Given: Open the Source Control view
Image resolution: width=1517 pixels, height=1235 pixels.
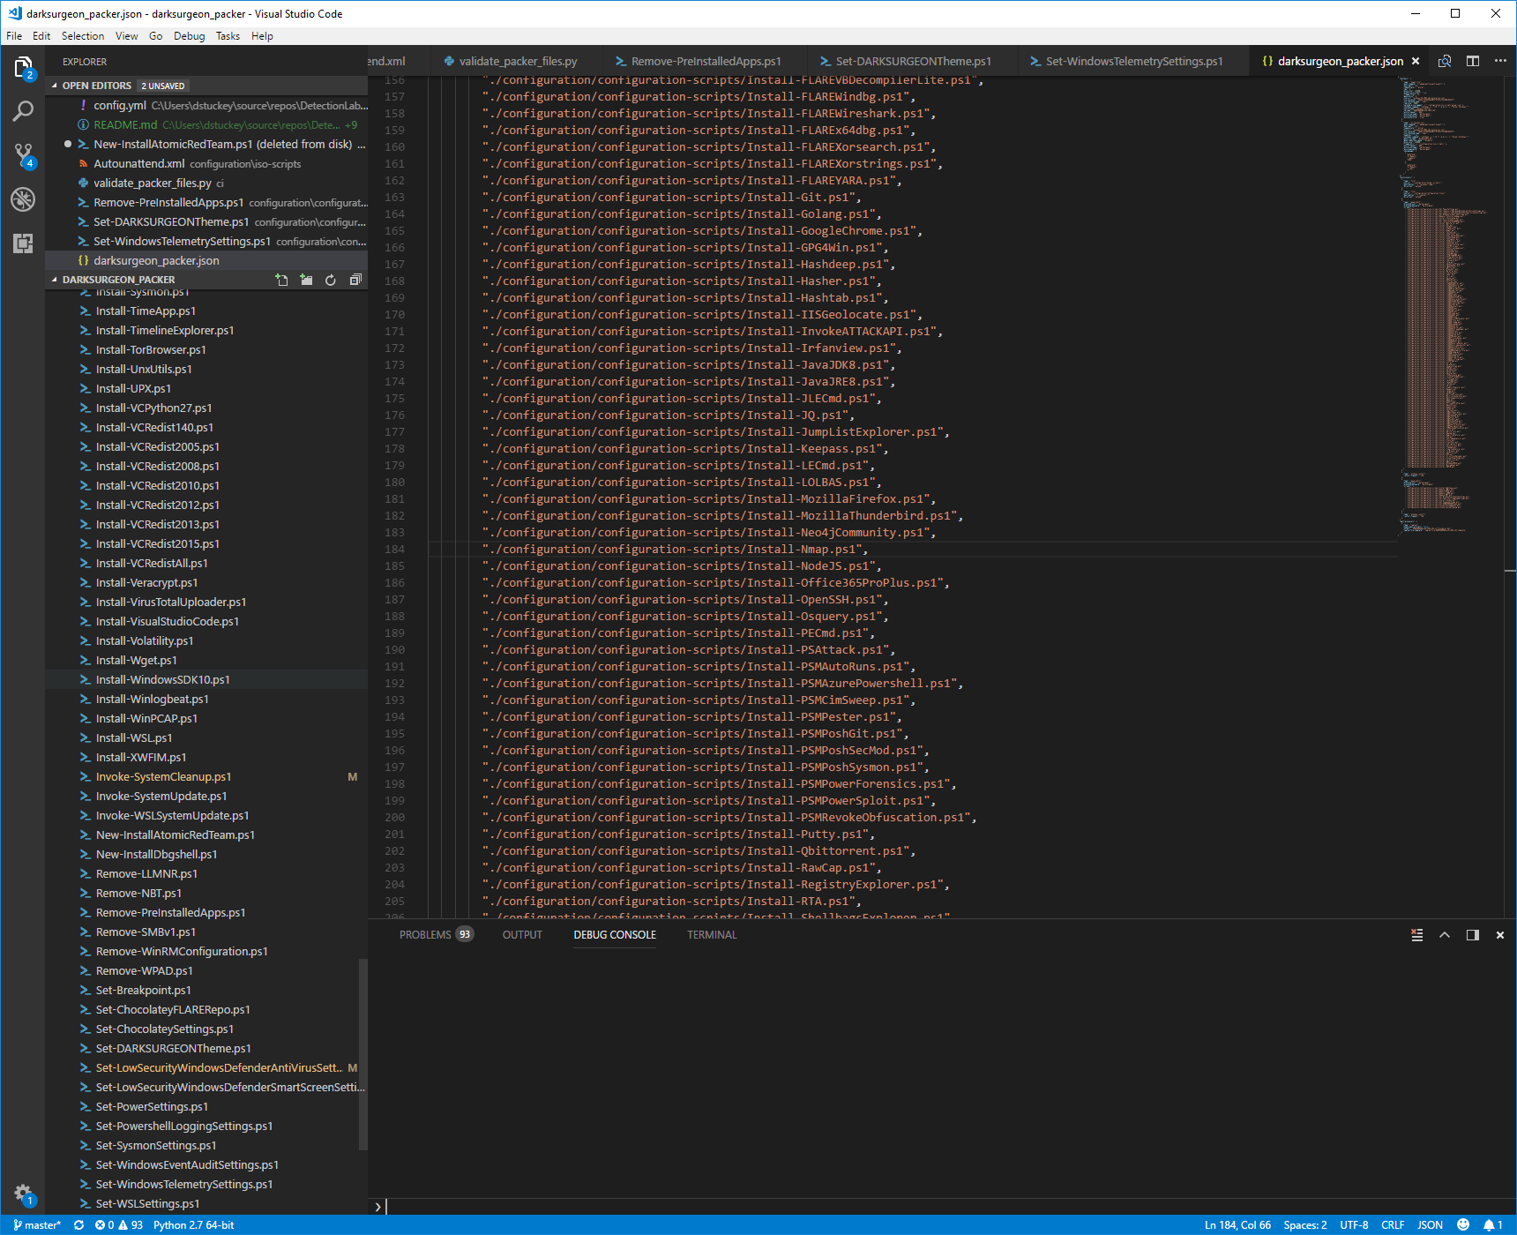Looking at the screenshot, I should pos(23,155).
